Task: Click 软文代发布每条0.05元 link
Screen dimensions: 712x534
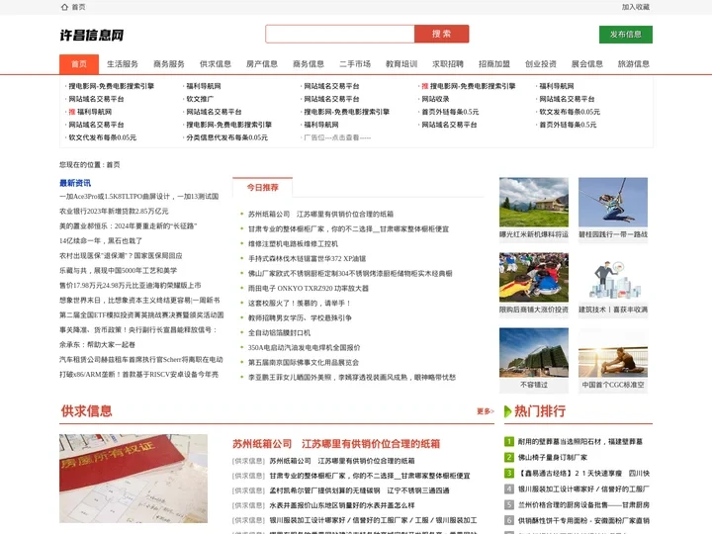Action: (x=102, y=137)
